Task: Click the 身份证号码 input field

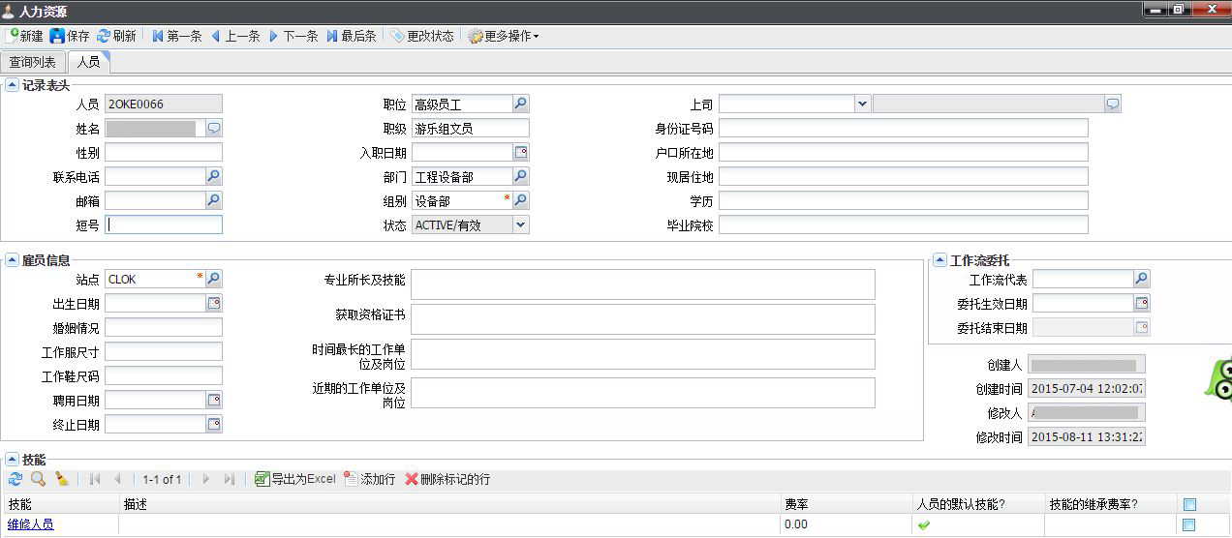Action: (904, 128)
